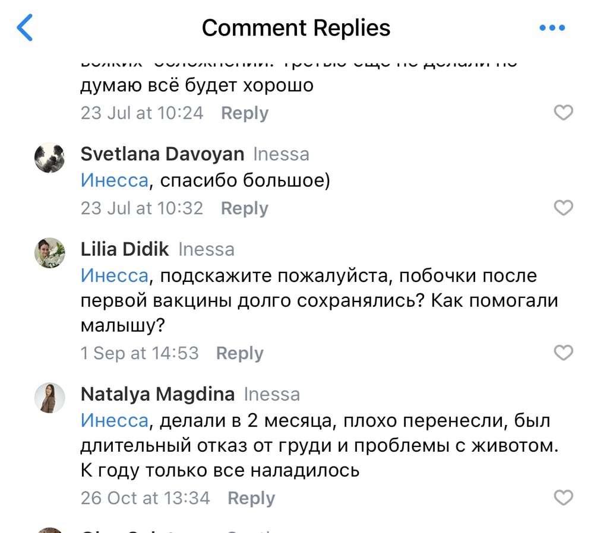594x533 pixels.
Task: Open the three-dot options menu
Action: pyautogui.click(x=551, y=27)
